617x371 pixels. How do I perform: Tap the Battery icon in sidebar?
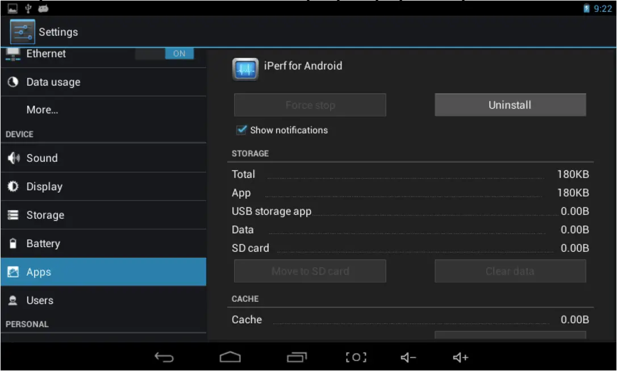pos(14,243)
